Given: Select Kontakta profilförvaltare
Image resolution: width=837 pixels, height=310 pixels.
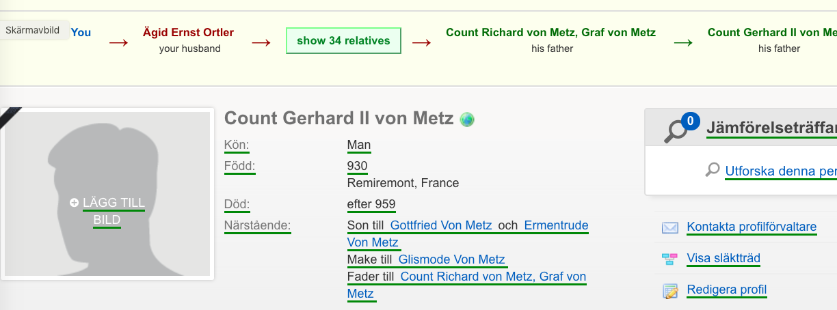Looking at the screenshot, I should click(752, 227).
